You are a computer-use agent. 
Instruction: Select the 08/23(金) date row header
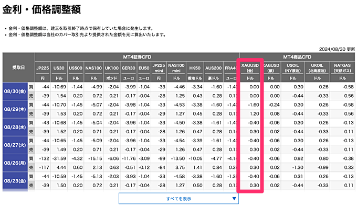(15, 181)
